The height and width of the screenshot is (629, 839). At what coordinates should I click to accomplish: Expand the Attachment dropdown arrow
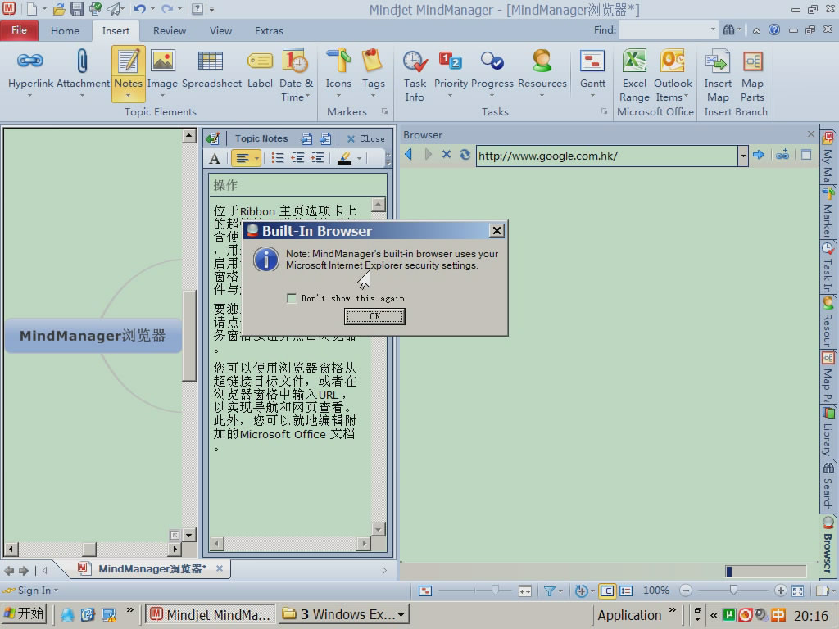pos(83,96)
